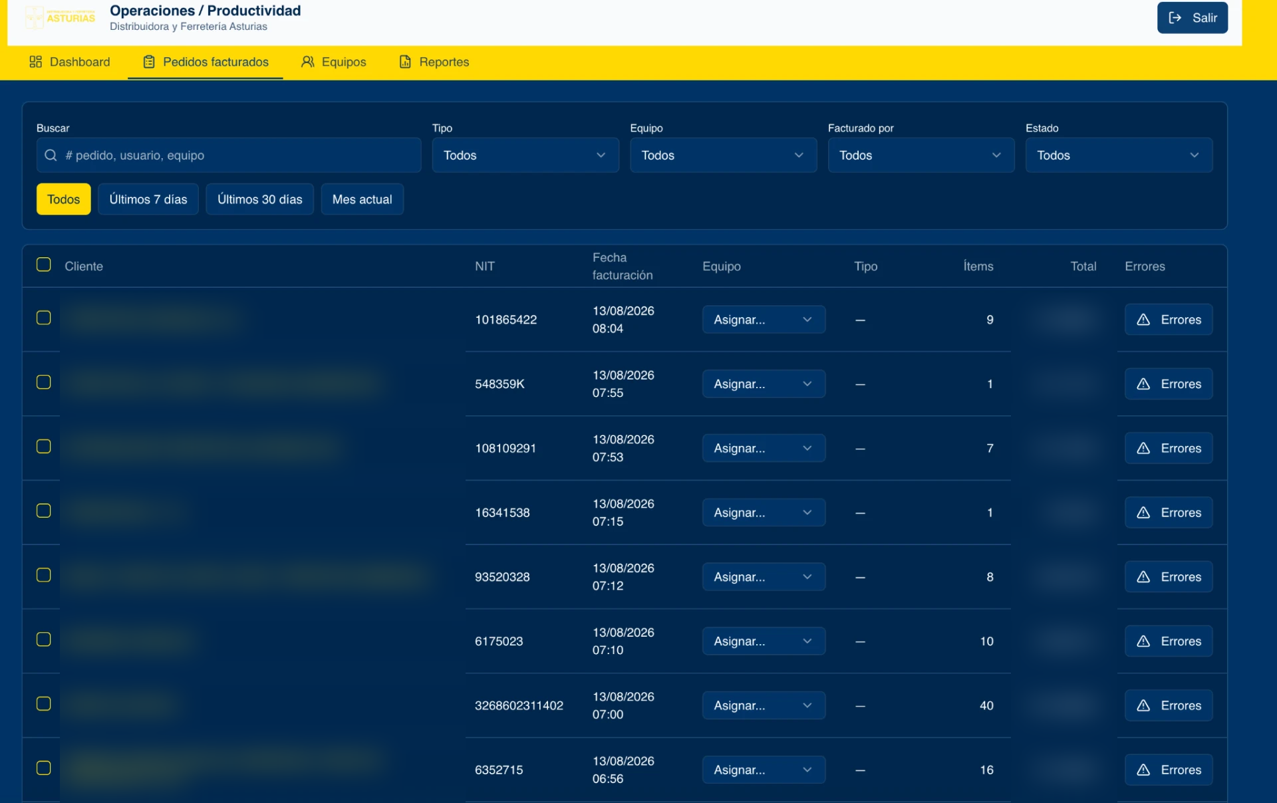1277x803 pixels.
Task: Check the row with NIT 6352715
Action: tap(44, 768)
